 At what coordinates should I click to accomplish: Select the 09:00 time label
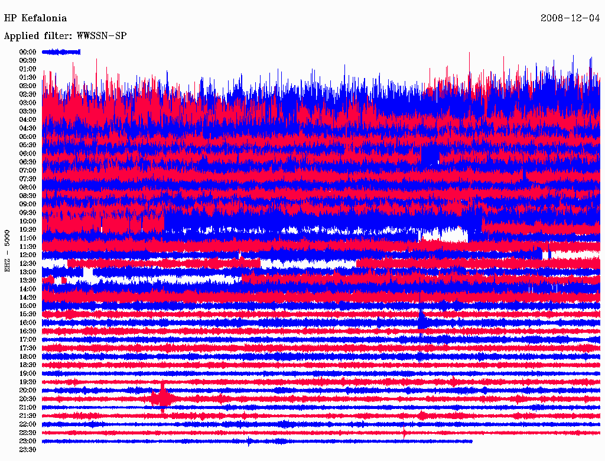click(x=28, y=204)
